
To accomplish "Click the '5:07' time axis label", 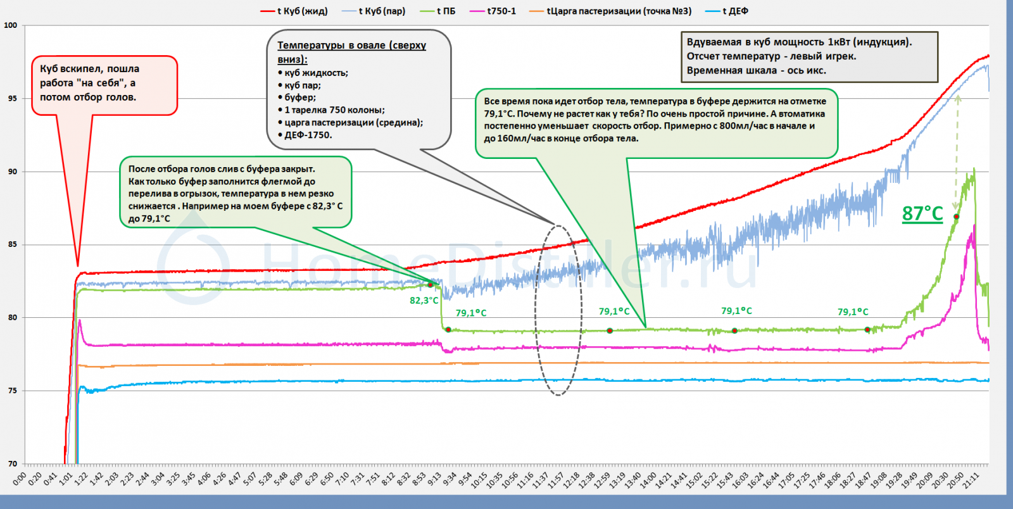I will 250,479.
